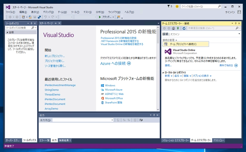Switch to the クラス ビュー tab
Image resolution: width=246 pixels, height=152 pixels.
point(218,140)
